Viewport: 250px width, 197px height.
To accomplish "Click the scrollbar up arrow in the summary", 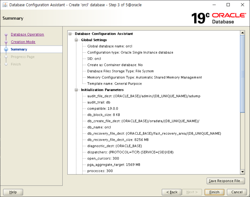I will (x=243, y=33).
